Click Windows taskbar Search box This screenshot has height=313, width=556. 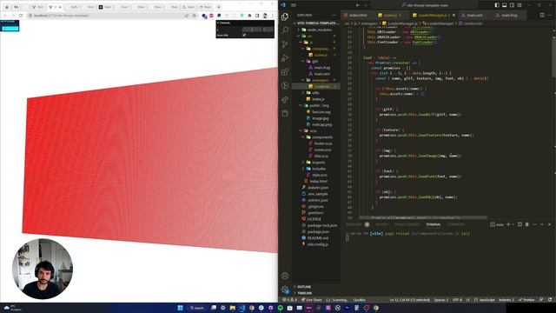(197, 308)
